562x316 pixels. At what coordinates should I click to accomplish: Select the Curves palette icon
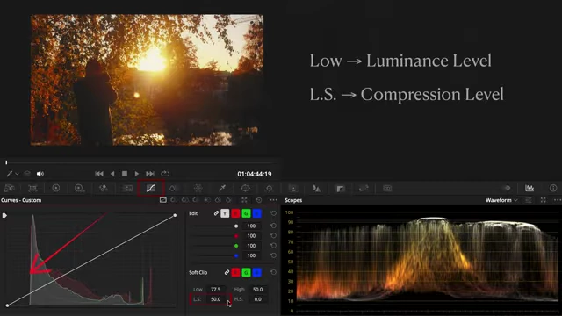pyautogui.click(x=151, y=188)
